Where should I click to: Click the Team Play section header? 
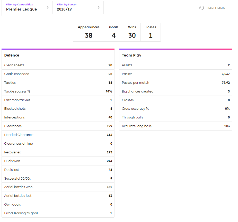[175, 55]
